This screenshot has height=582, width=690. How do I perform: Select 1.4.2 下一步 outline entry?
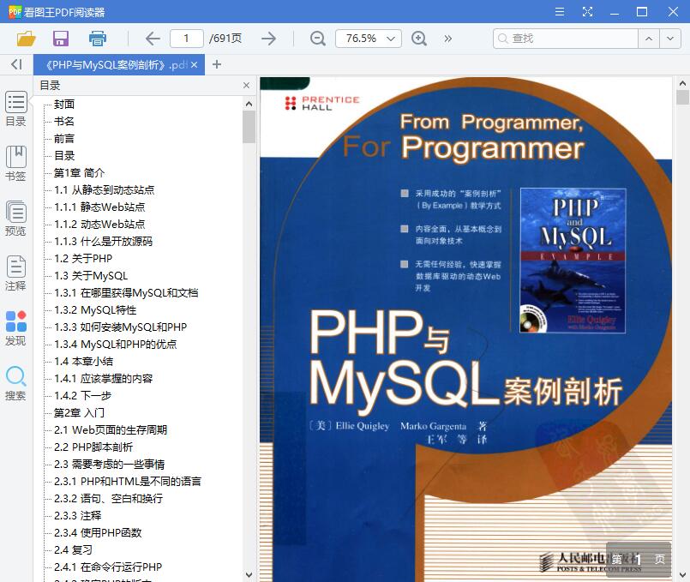pyautogui.click(x=83, y=396)
